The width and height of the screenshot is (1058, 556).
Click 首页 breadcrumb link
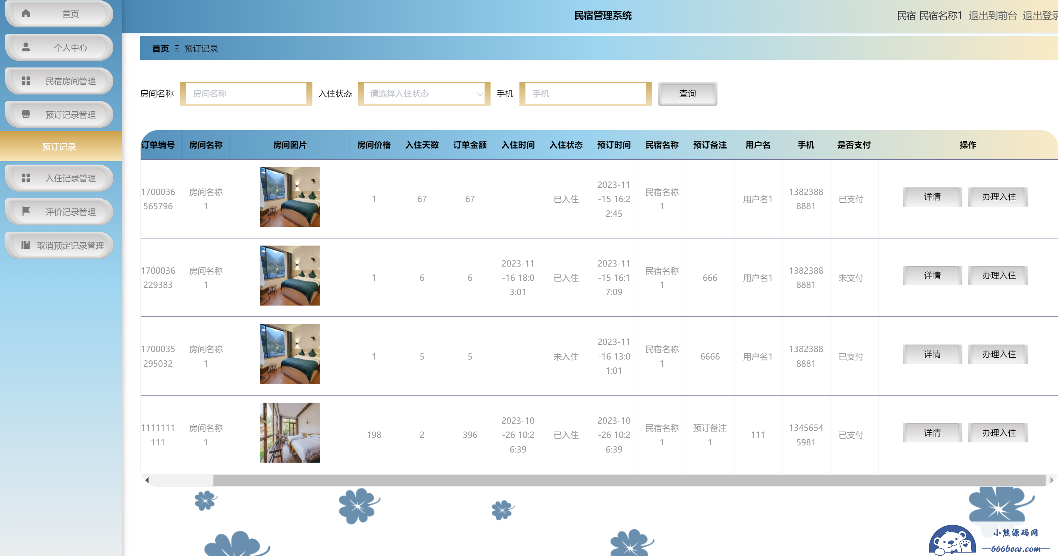tap(161, 48)
